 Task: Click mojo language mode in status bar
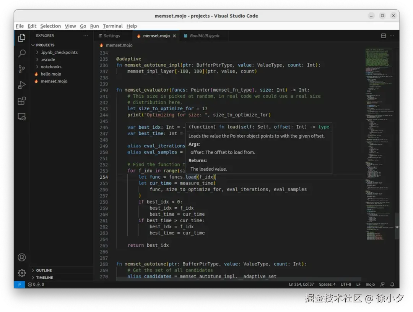click(370, 285)
